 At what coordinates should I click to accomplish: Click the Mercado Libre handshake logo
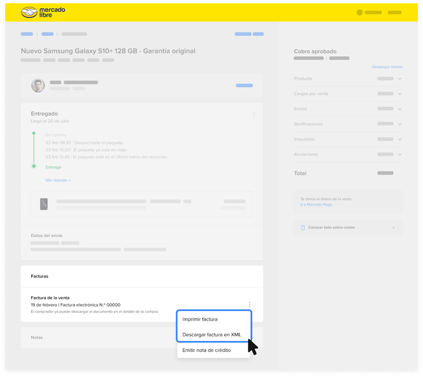(29, 12)
